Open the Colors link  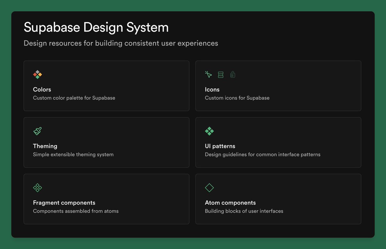tap(106, 86)
